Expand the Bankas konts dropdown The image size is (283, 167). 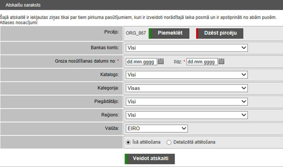click(187, 48)
